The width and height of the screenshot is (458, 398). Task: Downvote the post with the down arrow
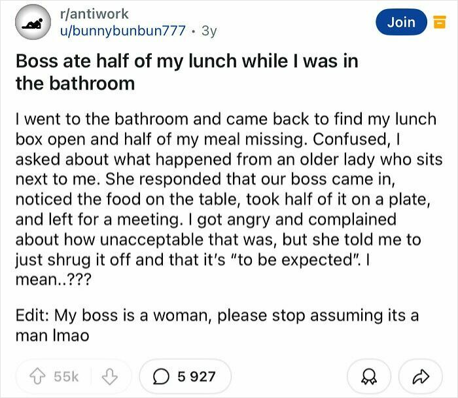(x=110, y=376)
